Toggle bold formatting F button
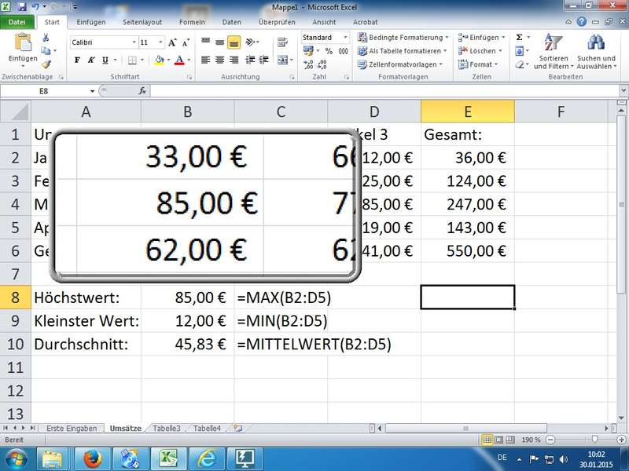Image resolution: width=629 pixels, height=471 pixels. tap(77, 60)
